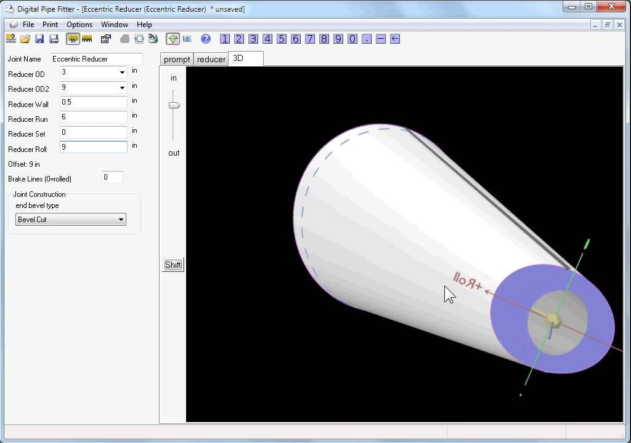The image size is (631, 443).
Task: Open the Options menu
Action: (79, 25)
